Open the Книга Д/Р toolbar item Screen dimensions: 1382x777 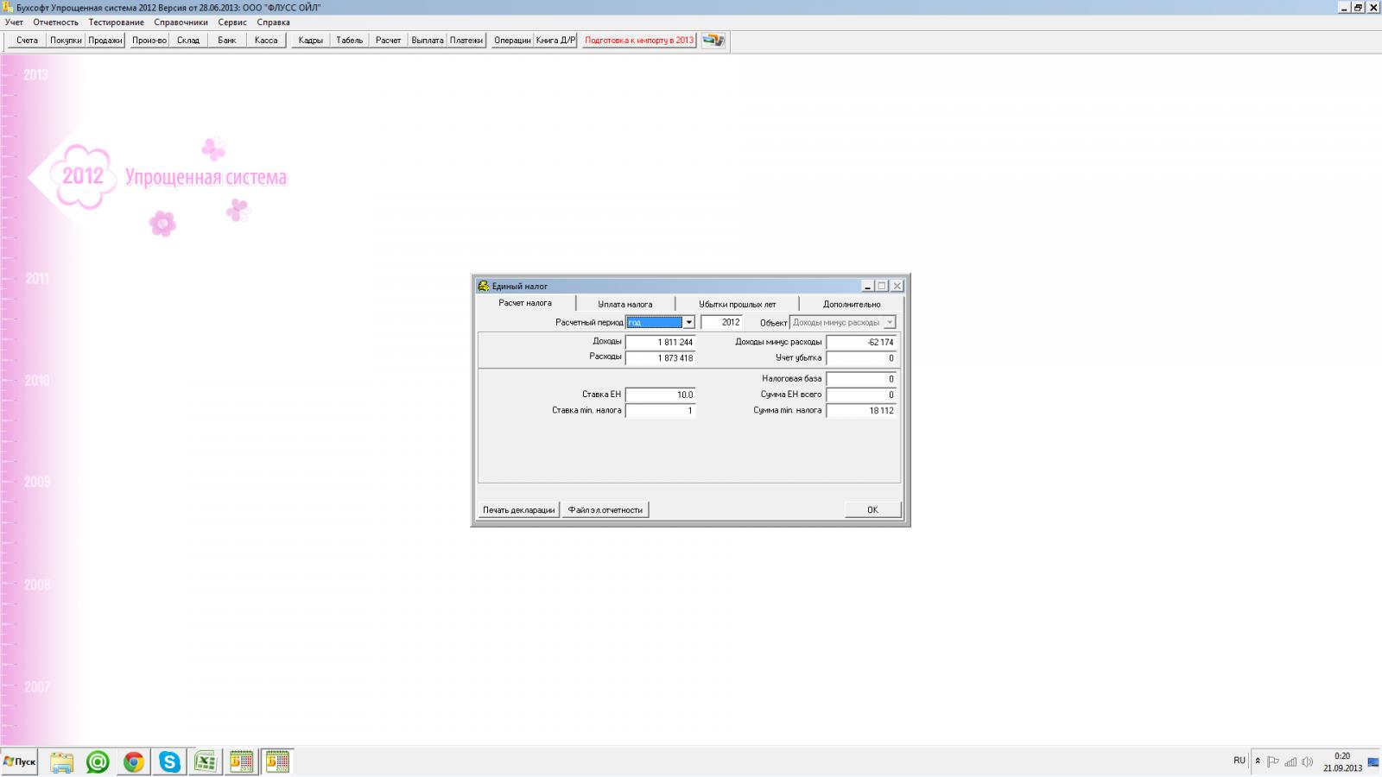(555, 41)
